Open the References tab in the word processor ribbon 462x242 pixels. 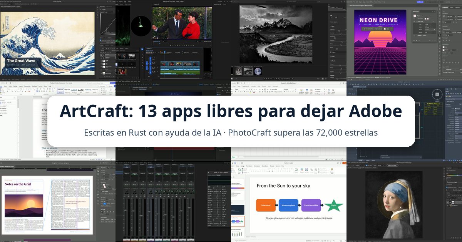click(27, 86)
